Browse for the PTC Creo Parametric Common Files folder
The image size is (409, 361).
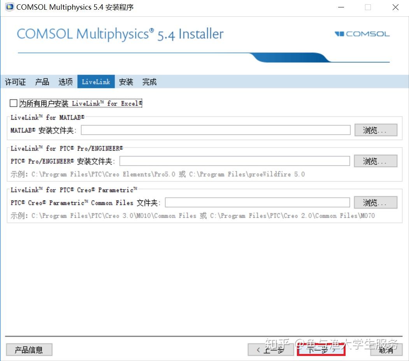(375, 202)
